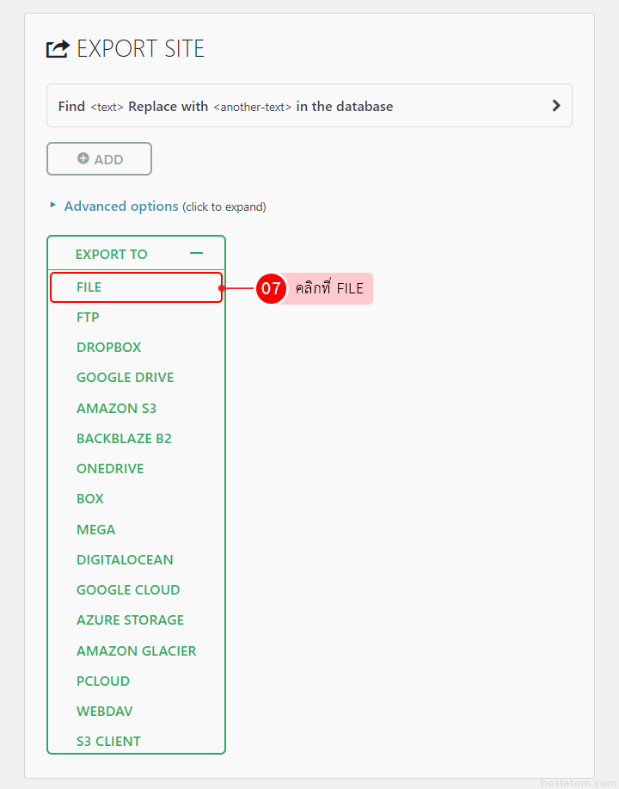Select MEGA from export list

pos(95,530)
